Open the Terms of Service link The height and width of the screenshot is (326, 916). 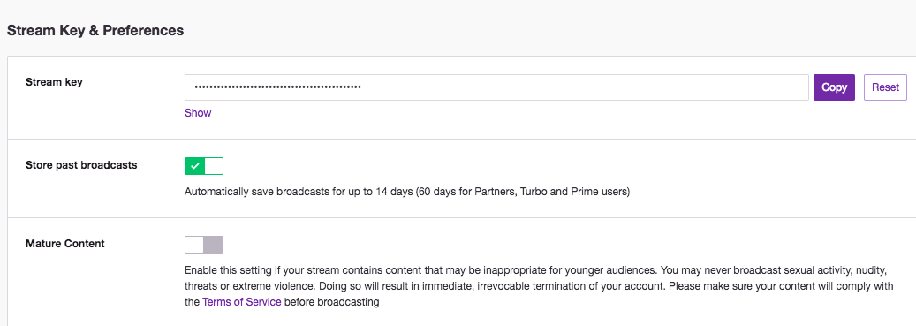coord(242,303)
